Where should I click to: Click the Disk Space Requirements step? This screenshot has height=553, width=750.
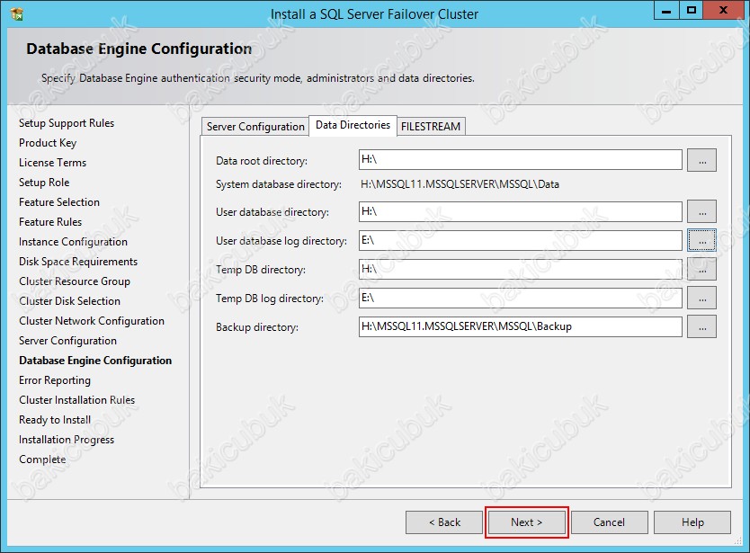coord(78,262)
